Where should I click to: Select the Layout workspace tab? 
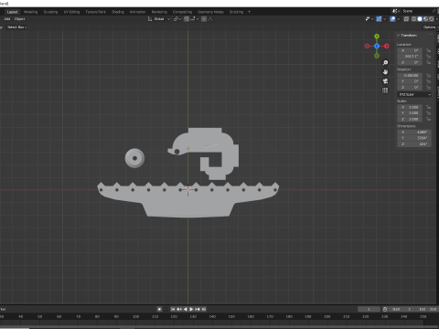click(12, 12)
